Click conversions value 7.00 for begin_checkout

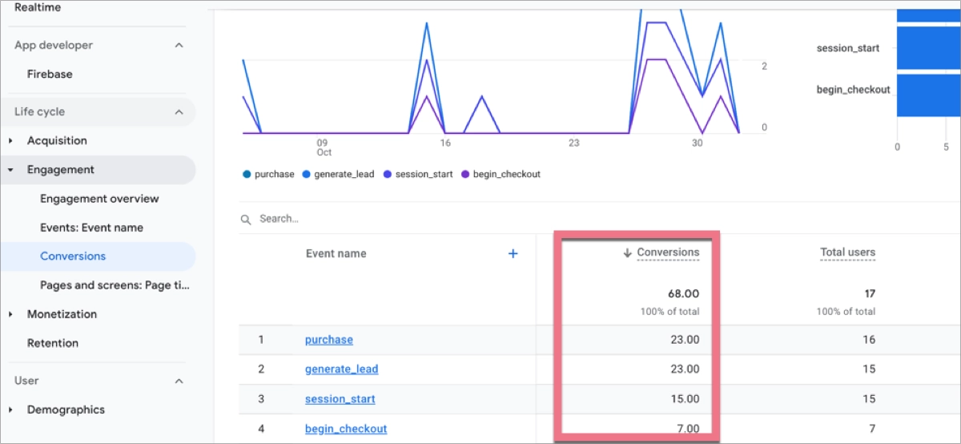click(688, 429)
